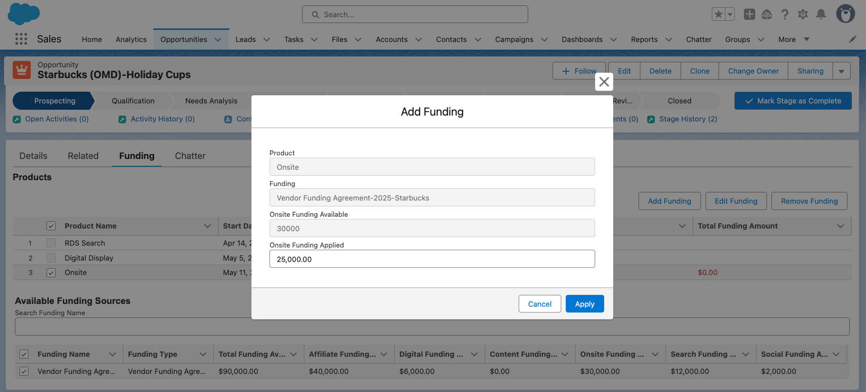The height and width of the screenshot is (392, 866).
Task: Expand the Accounts nav dropdown chevron
Action: 419,39
